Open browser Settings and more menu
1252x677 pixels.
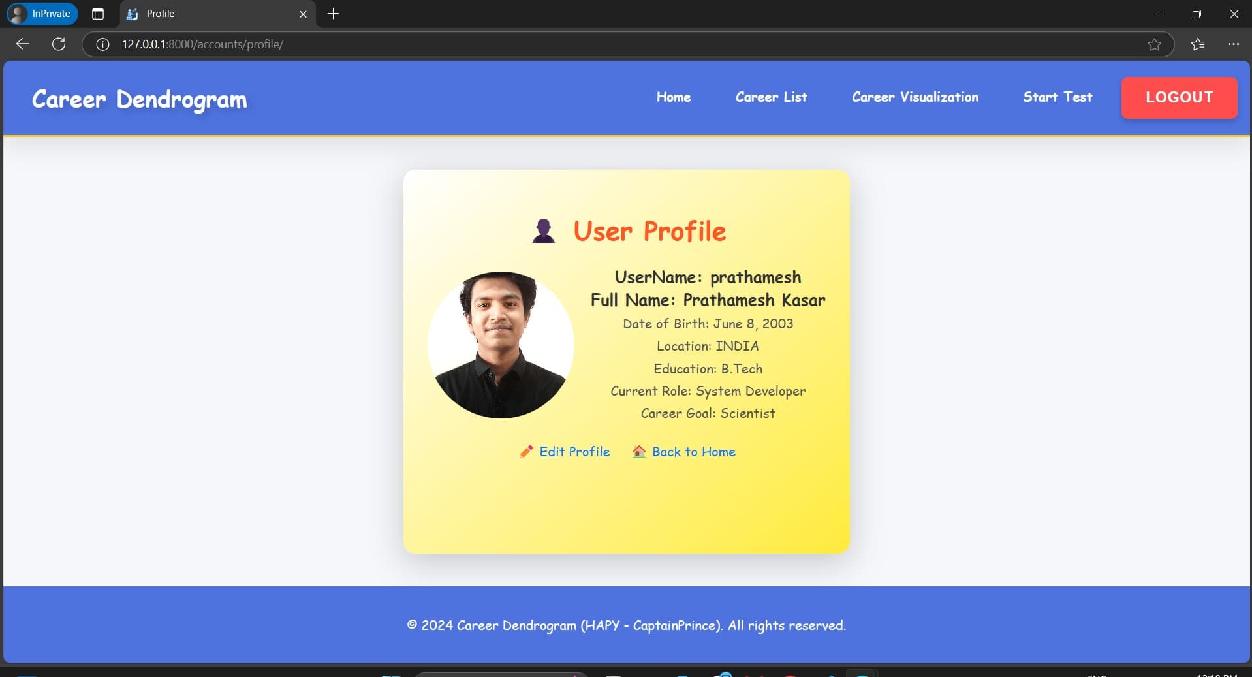coord(1233,44)
